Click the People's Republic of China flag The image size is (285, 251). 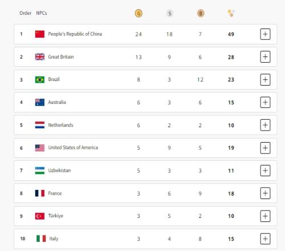[x=40, y=34]
